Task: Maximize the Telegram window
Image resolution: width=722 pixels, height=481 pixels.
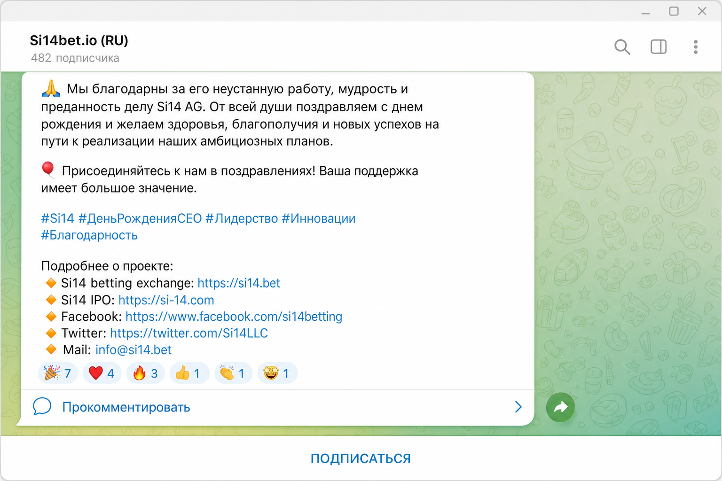Action: click(674, 11)
